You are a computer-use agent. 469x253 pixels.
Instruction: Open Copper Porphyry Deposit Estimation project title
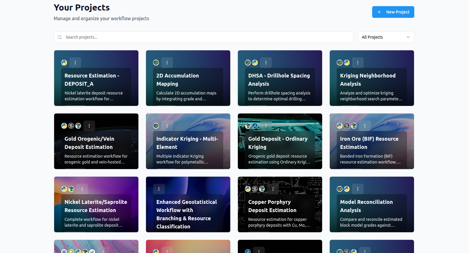click(x=272, y=206)
